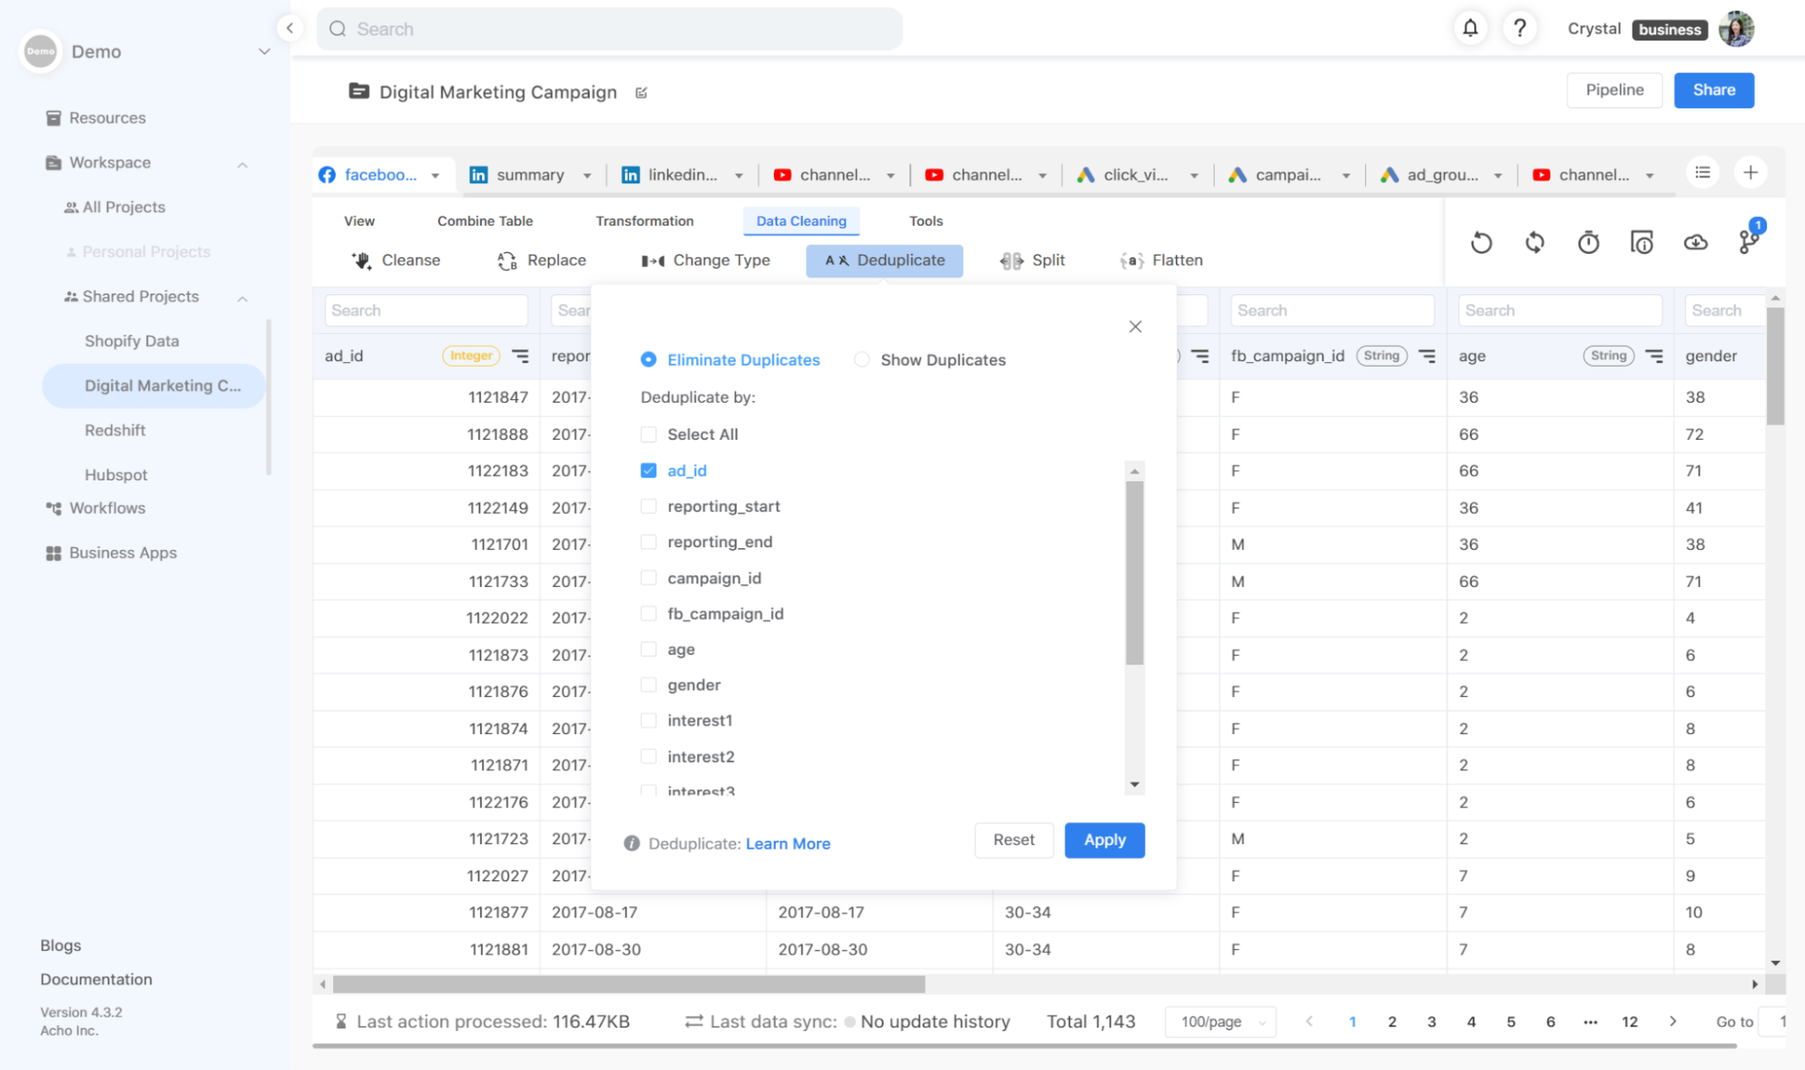Viewport: 1805px width, 1070px height.
Task: Select the Show Duplicates radio option
Action: click(x=861, y=359)
